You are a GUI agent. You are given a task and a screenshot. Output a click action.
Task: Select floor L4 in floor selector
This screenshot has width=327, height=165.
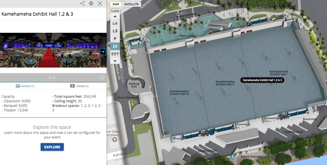point(115,23)
